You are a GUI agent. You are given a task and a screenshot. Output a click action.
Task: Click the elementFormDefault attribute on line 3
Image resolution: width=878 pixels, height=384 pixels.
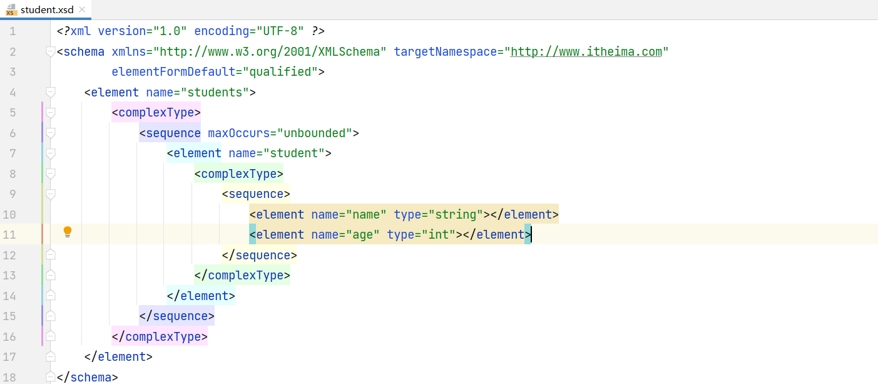173,71
